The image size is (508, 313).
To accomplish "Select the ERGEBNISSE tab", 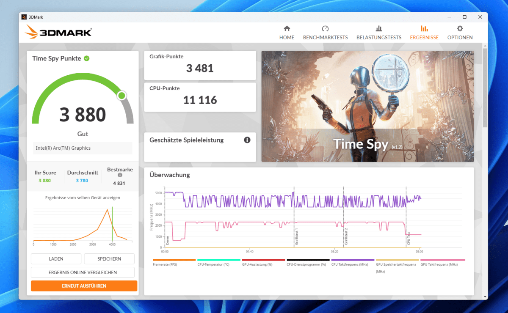I will 424,33.
